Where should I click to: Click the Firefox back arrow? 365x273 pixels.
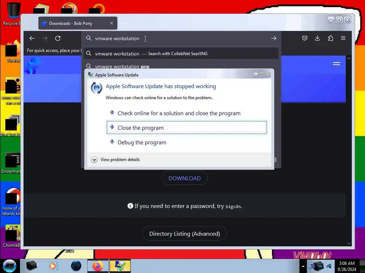(32, 38)
